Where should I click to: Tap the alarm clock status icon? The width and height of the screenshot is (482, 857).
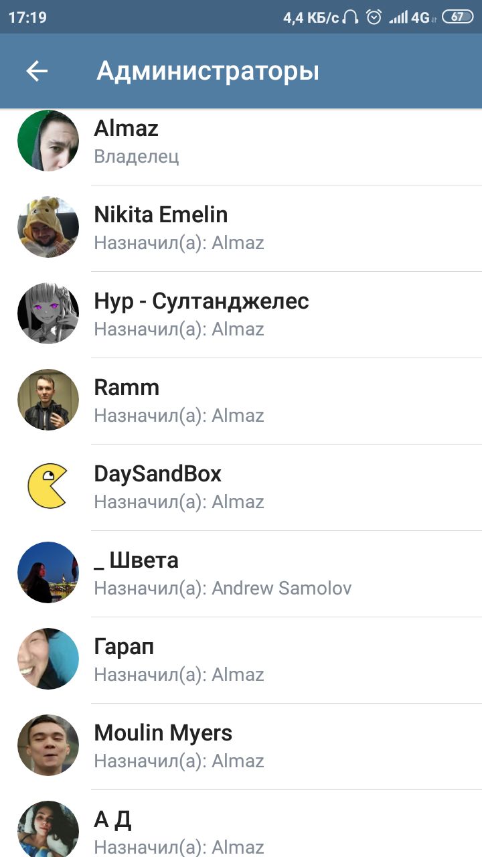[x=374, y=17]
